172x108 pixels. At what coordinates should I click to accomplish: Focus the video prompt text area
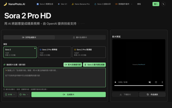[54, 77]
